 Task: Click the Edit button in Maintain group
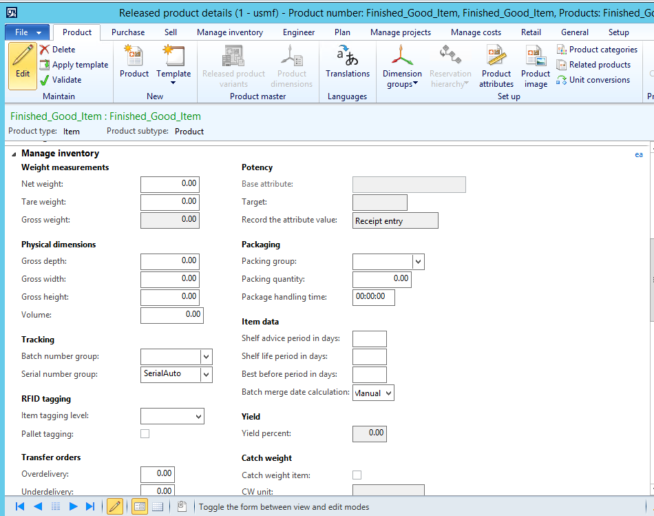pos(23,65)
